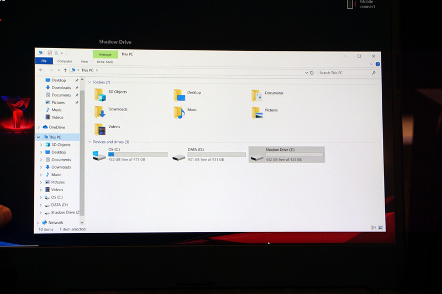The height and width of the screenshot is (294, 442).
Task: Select the DATA (D:) drive icon
Action: (x=178, y=157)
